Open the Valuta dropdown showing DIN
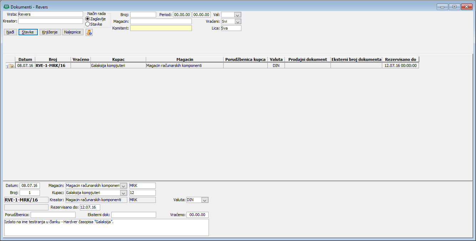The width and height of the screenshot is (476, 241). 205,200
